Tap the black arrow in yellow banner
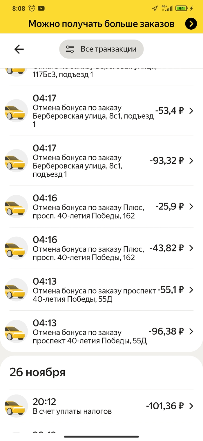The height and width of the screenshot is (441, 203). coord(191,24)
